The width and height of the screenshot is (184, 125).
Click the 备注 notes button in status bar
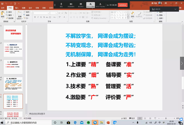point(124,118)
